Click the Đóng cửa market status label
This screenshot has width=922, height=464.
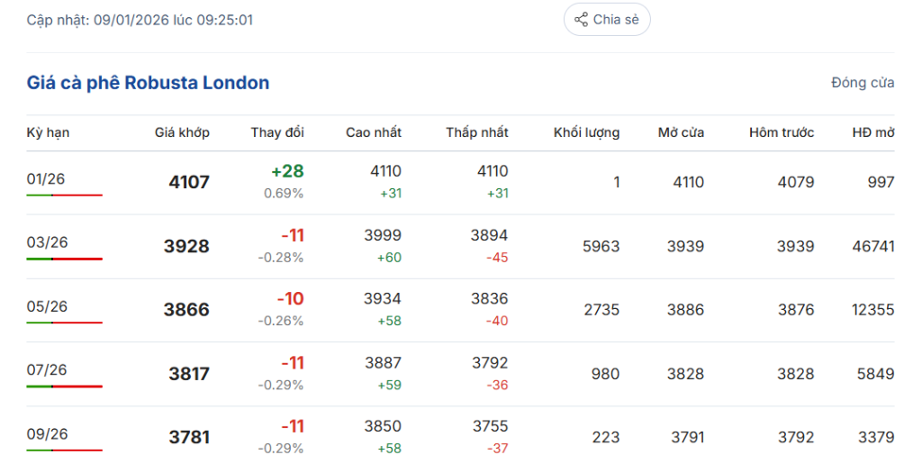pos(862,83)
